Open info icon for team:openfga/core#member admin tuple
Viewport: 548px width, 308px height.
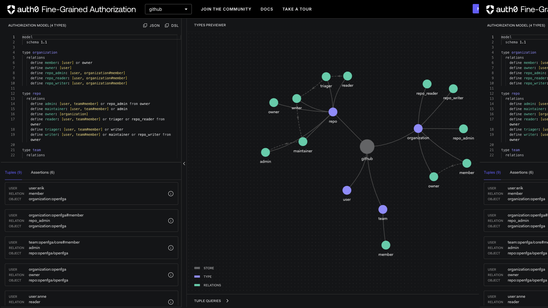pyautogui.click(x=171, y=248)
